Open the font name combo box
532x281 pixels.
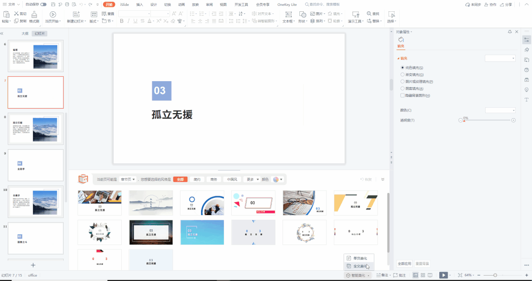coord(135,14)
